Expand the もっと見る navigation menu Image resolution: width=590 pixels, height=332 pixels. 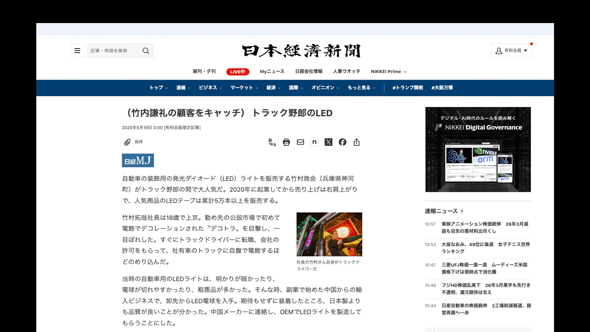tap(361, 88)
